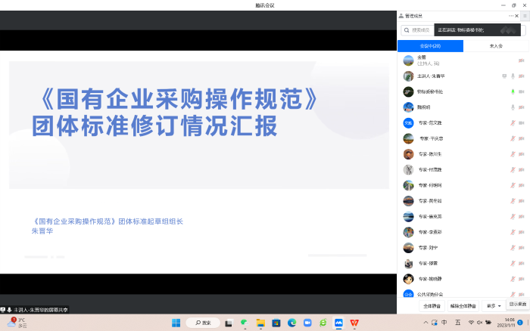Click the 全体静音 mute-all button

coord(432,306)
